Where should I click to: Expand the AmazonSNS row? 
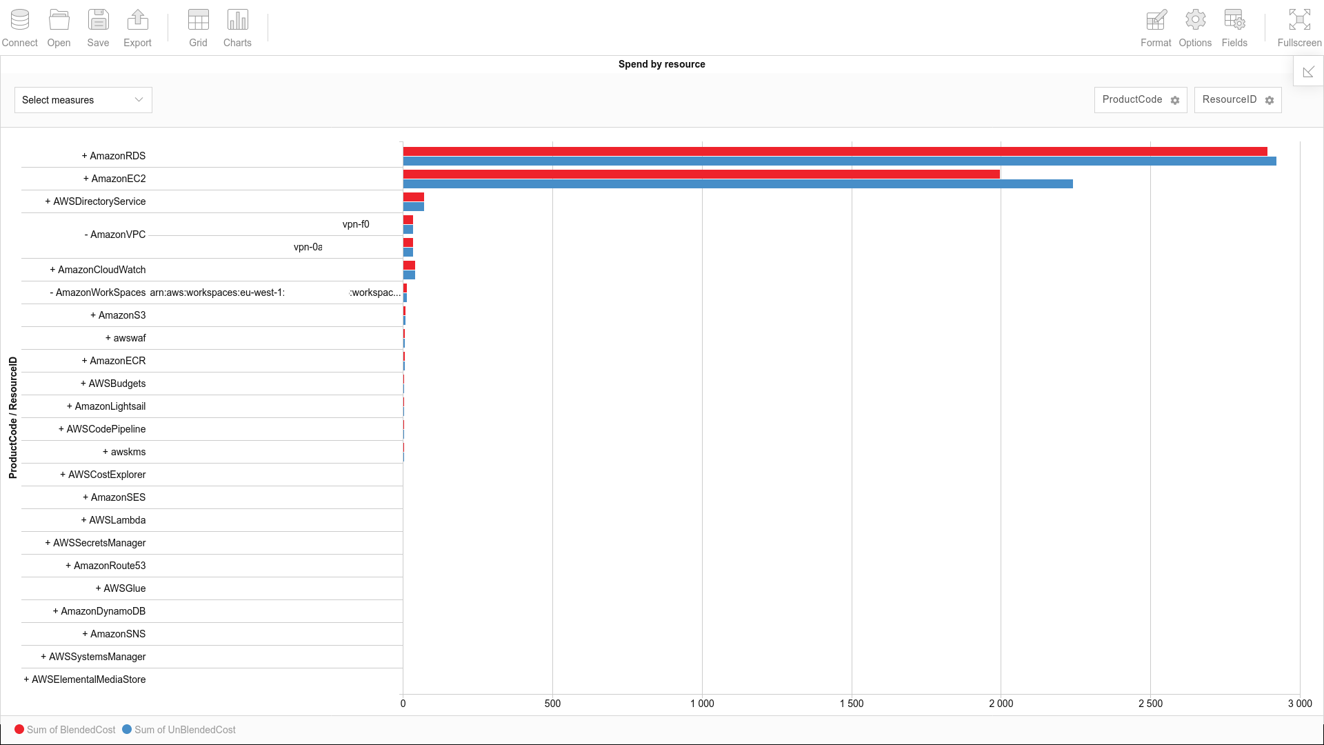point(114,634)
